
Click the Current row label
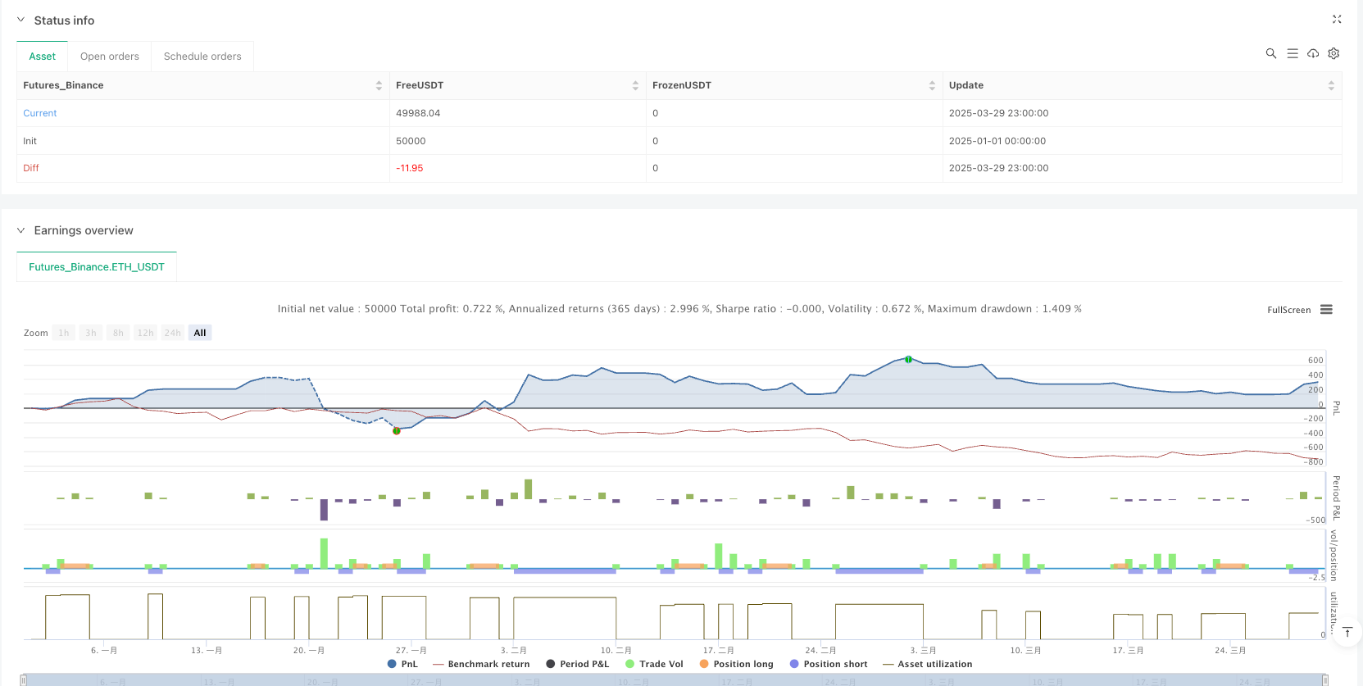(x=40, y=113)
